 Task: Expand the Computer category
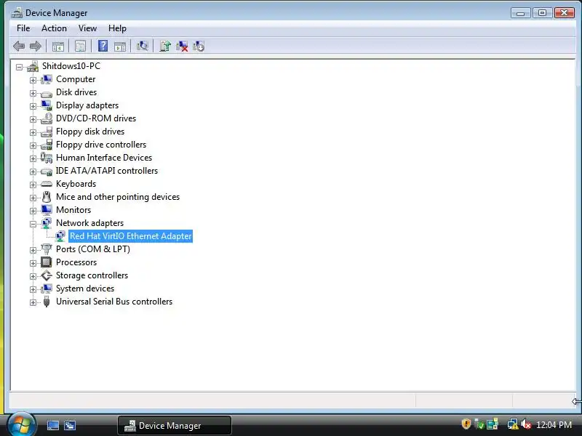pyautogui.click(x=33, y=80)
